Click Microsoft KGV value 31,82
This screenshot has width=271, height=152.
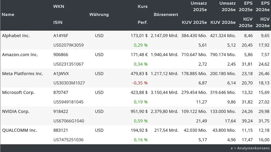[247, 102]
